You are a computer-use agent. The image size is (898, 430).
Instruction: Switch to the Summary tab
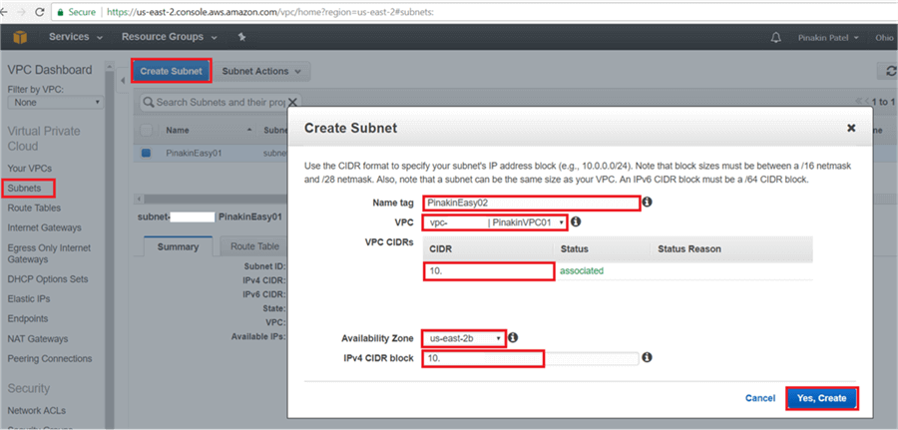tap(179, 246)
